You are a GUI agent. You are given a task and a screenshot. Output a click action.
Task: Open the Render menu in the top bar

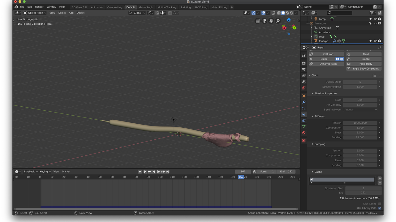coord(39,7)
